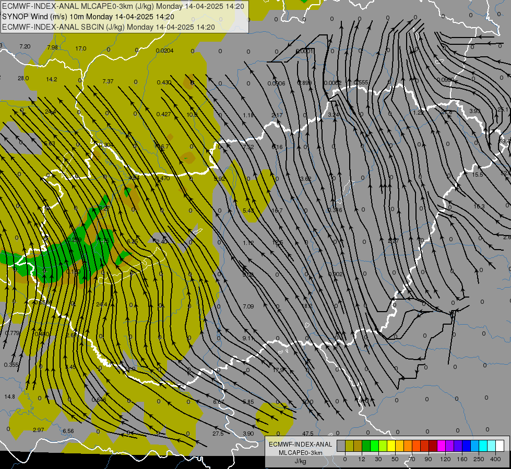Click the map value 14.8
Screen dimensions: 511x469
(9, 397)
